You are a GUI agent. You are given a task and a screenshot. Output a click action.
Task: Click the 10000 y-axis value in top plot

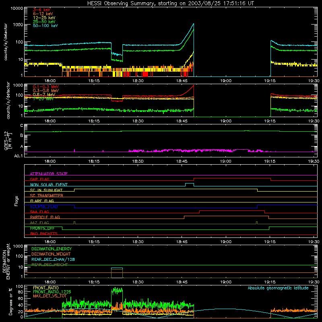point(17,8)
